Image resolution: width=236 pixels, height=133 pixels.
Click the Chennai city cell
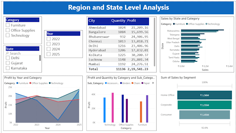95,41
